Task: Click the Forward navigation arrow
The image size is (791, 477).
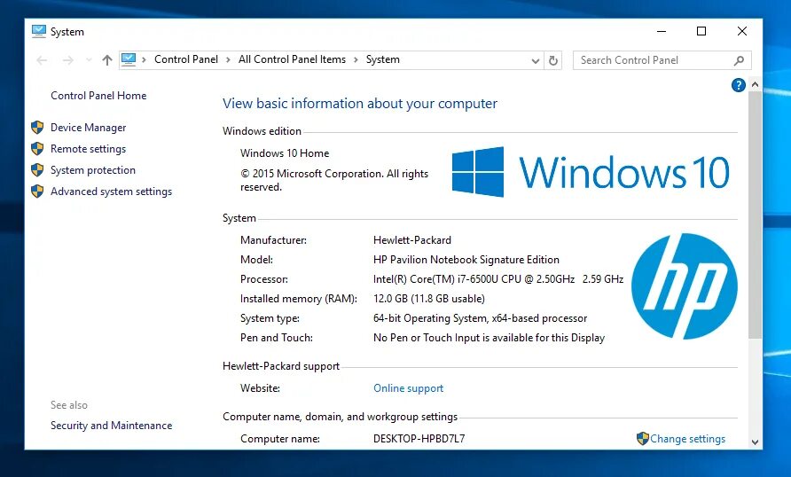Action: (68, 60)
